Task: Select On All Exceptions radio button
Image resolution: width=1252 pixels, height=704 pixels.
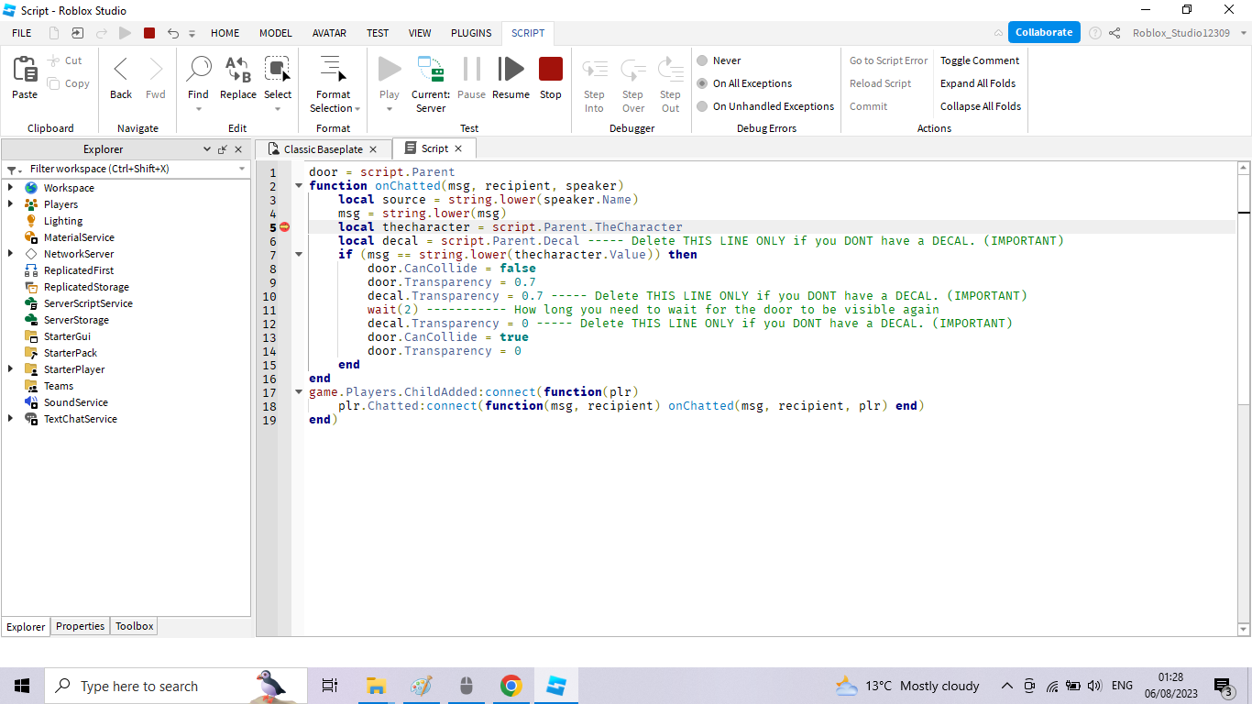Action: [702, 83]
